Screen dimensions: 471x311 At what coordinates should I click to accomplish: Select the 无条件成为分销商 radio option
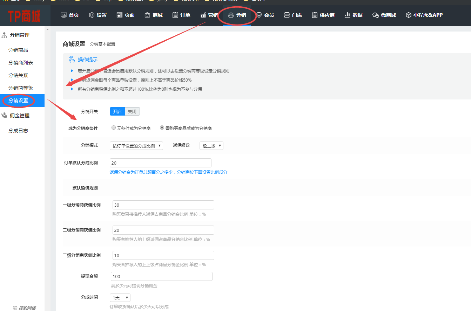(113, 127)
